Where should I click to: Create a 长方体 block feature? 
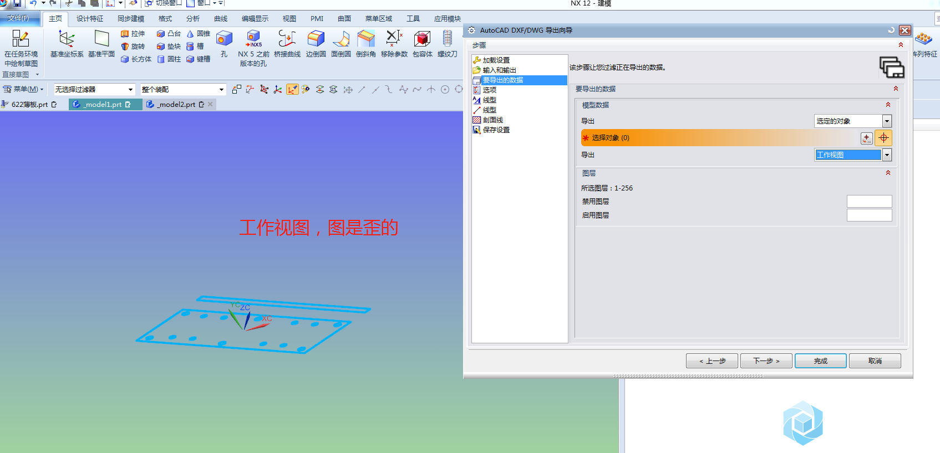click(136, 59)
